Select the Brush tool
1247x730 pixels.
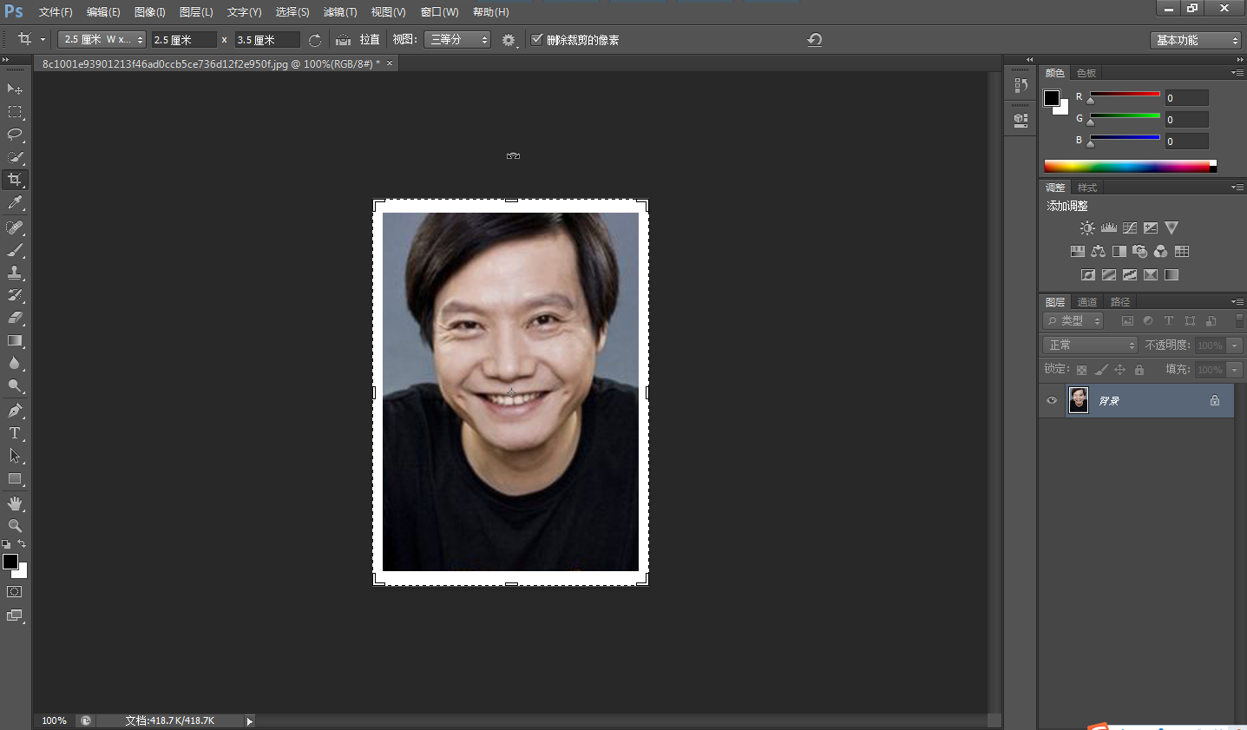point(15,250)
